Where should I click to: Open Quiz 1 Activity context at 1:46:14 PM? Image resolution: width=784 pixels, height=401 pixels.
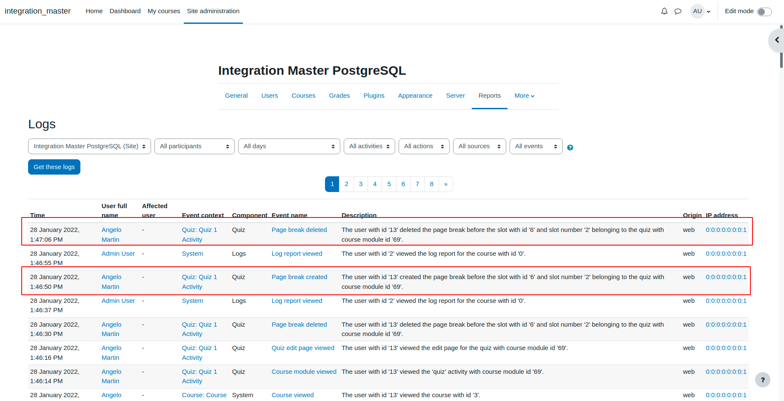click(200, 376)
